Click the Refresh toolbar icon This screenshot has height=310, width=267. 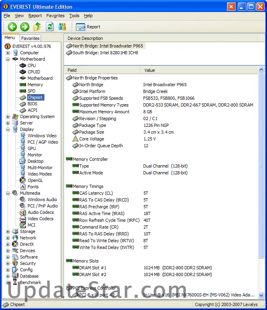50,27
